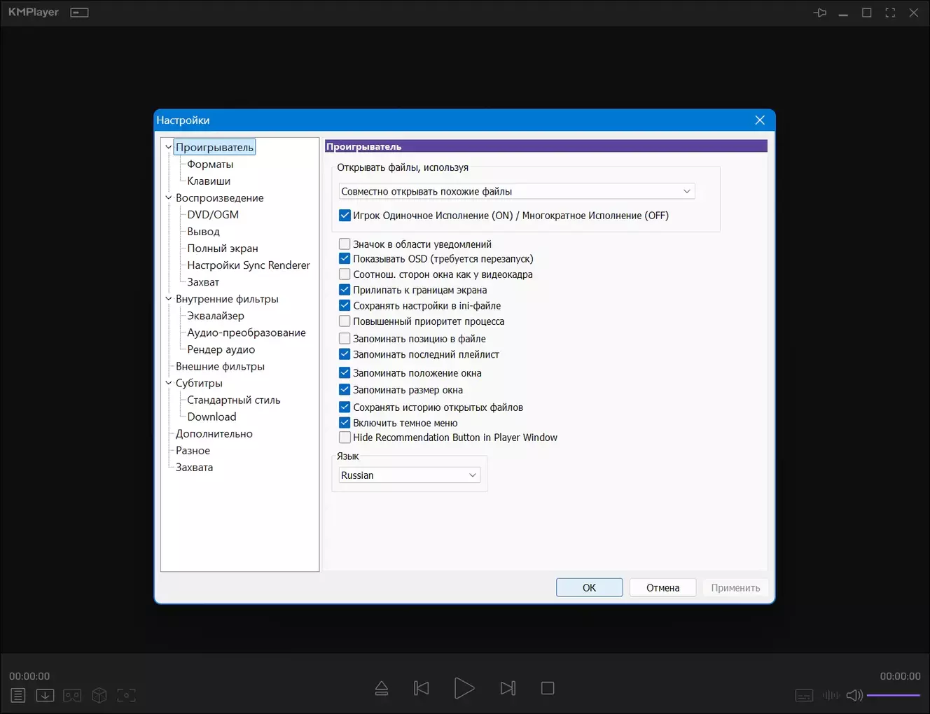930x714 pixels.
Task: Click the 'Отмена' button
Action: point(662,588)
